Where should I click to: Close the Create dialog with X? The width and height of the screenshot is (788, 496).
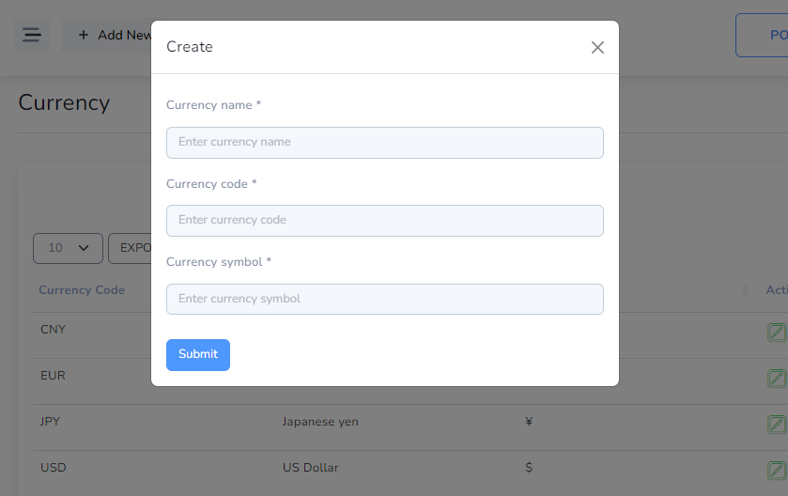597,47
